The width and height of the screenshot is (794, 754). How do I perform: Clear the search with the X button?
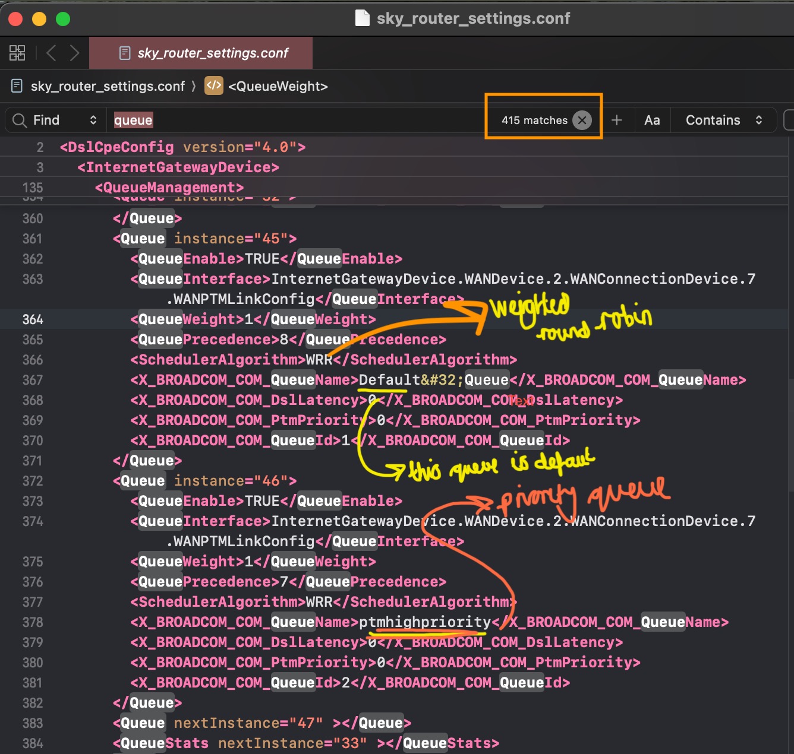coord(582,121)
